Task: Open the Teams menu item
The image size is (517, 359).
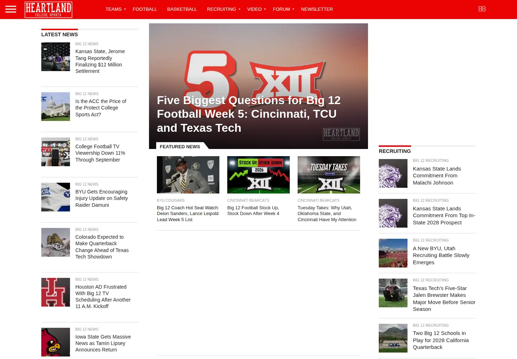Action: pyautogui.click(x=113, y=9)
